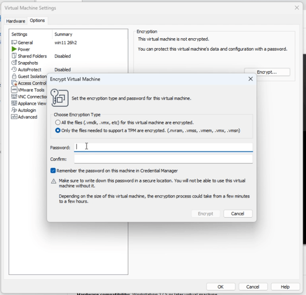Click the Autologin user icon
Viewport: 306px width, 295px height.
pyautogui.click(x=14, y=110)
